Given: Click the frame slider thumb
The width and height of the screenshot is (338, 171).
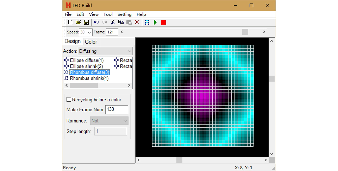Looking at the screenshot, I should pyautogui.click(x=245, y=32).
